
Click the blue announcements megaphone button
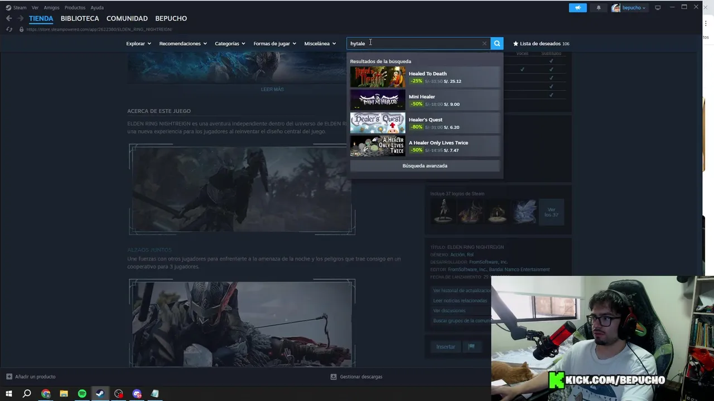click(x=578, y=8)
